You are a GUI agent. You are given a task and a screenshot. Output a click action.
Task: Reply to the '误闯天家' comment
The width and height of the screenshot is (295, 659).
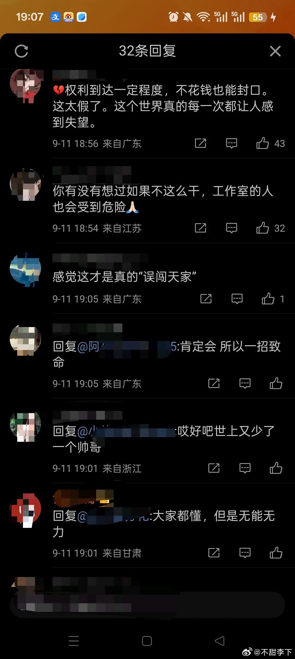[x=237, y=299]
